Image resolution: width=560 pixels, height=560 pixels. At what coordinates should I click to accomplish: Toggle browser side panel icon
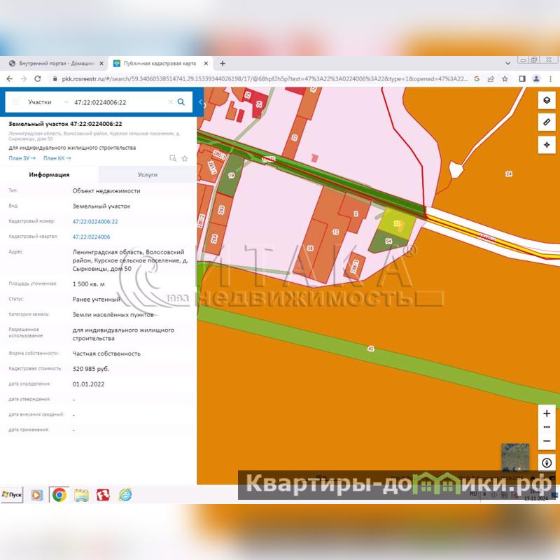click(x=521, y=79)
